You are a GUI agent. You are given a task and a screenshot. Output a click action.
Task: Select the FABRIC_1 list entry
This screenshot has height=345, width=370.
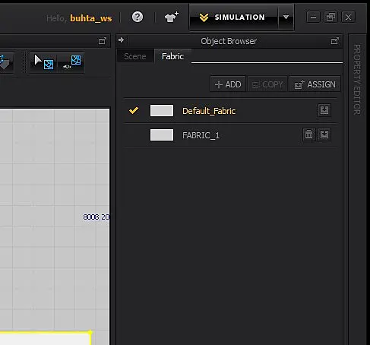230,135
